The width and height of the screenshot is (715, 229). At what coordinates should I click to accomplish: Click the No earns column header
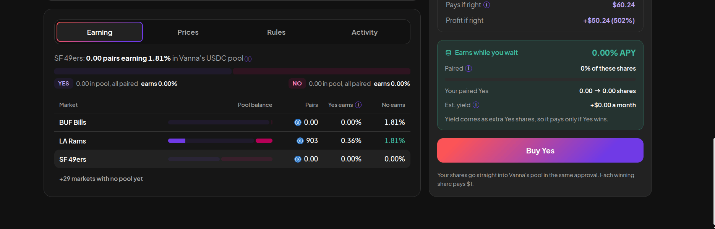(x=393, y=105)
